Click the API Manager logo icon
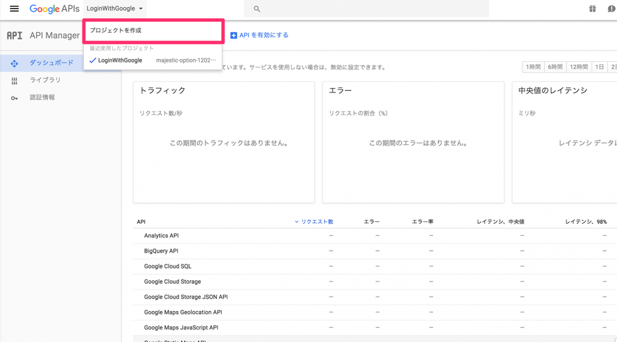Screen dimensions: 617x342 tap(14, 35)
